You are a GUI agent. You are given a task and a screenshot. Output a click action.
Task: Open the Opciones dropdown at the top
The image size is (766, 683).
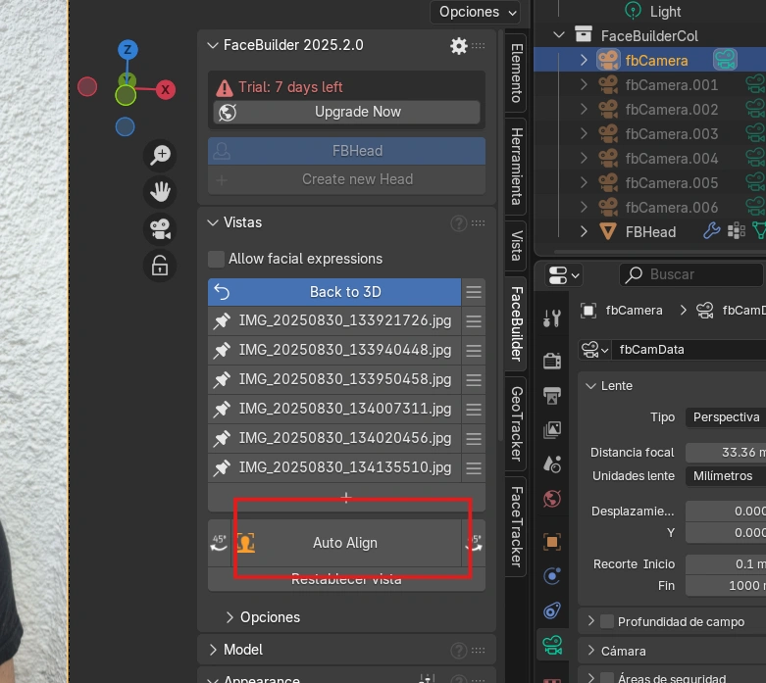[475, 12]
